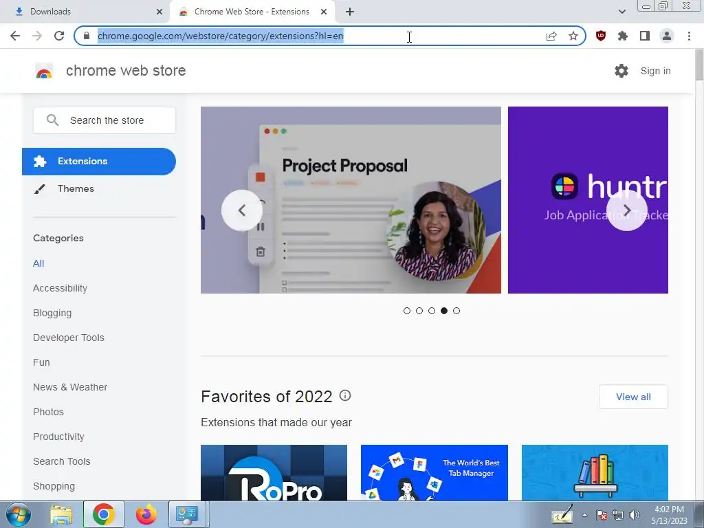Open the News & Weather category
Screen dimensions: 704x528
tap(70, 387)
